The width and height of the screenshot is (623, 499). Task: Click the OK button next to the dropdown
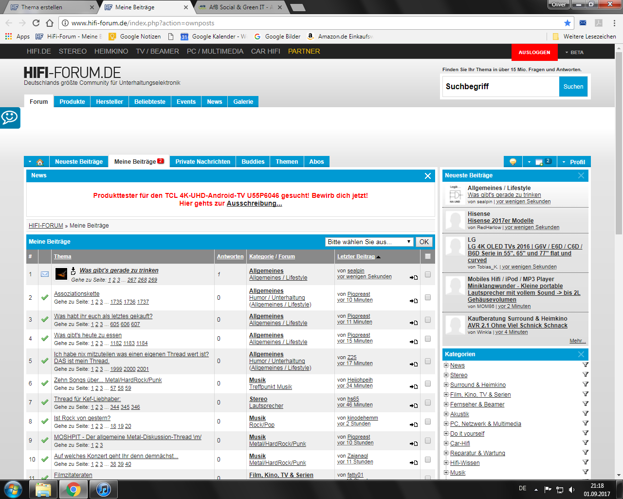coord(424,242)
